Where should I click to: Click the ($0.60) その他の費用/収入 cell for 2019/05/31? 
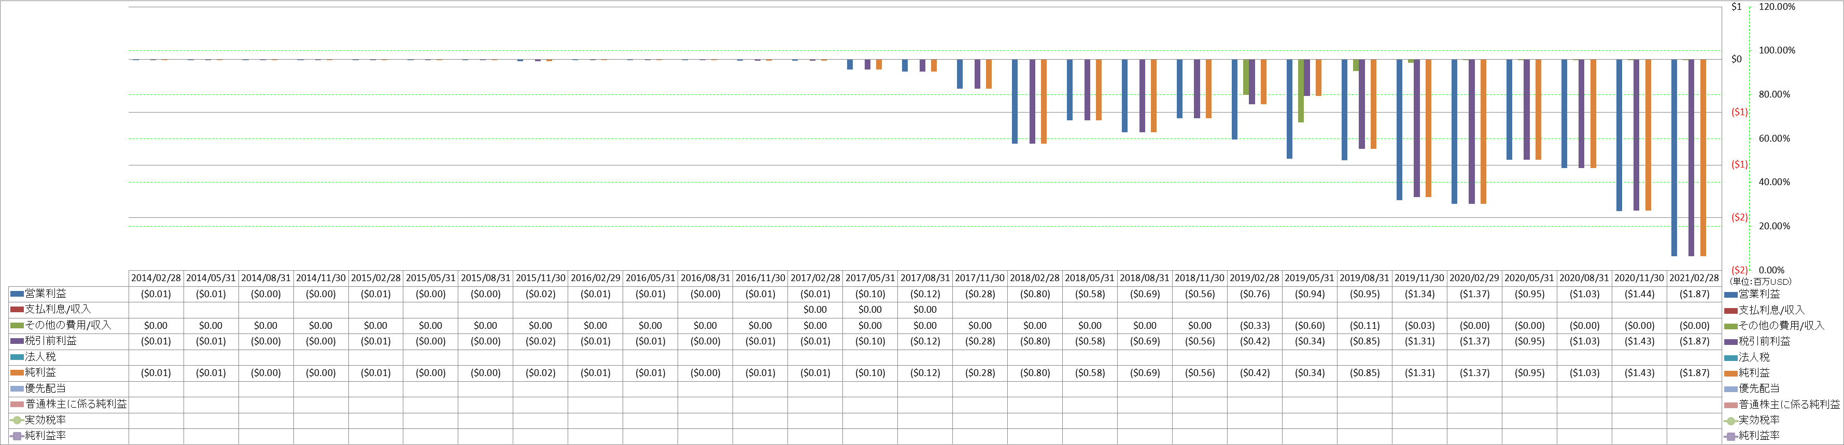tap(1310, 325)
